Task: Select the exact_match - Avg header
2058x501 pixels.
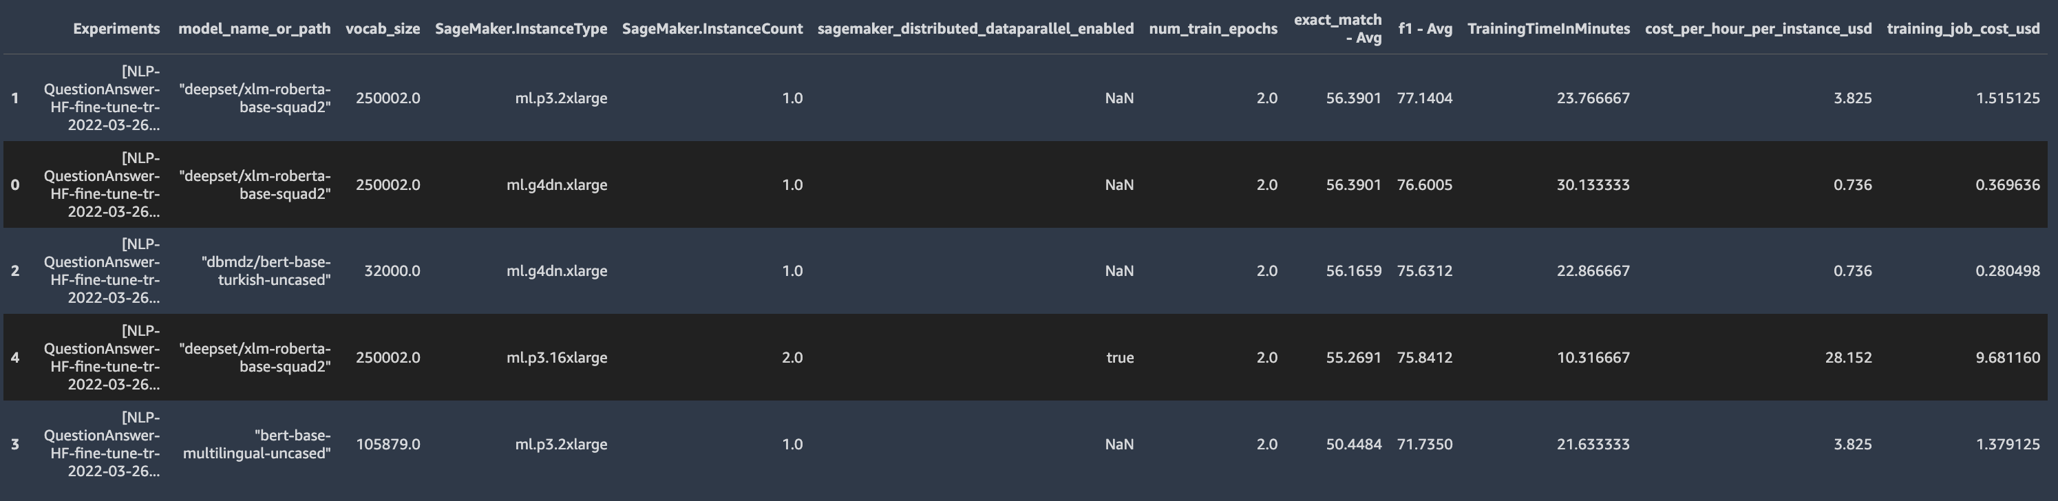Action: point(1337,28)
